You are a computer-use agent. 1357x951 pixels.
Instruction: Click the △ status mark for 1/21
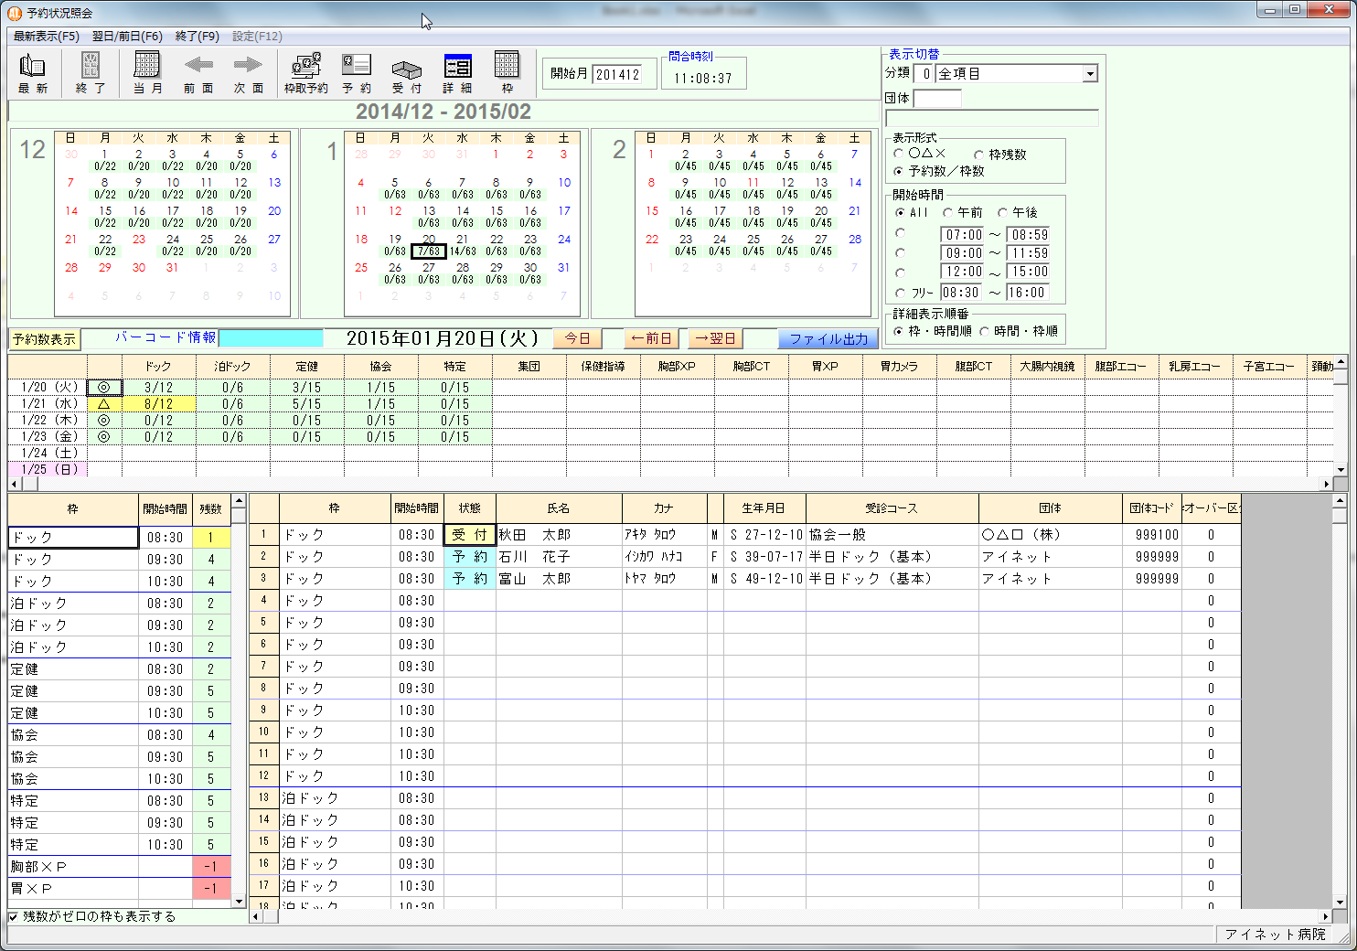(x=104, y=403)
